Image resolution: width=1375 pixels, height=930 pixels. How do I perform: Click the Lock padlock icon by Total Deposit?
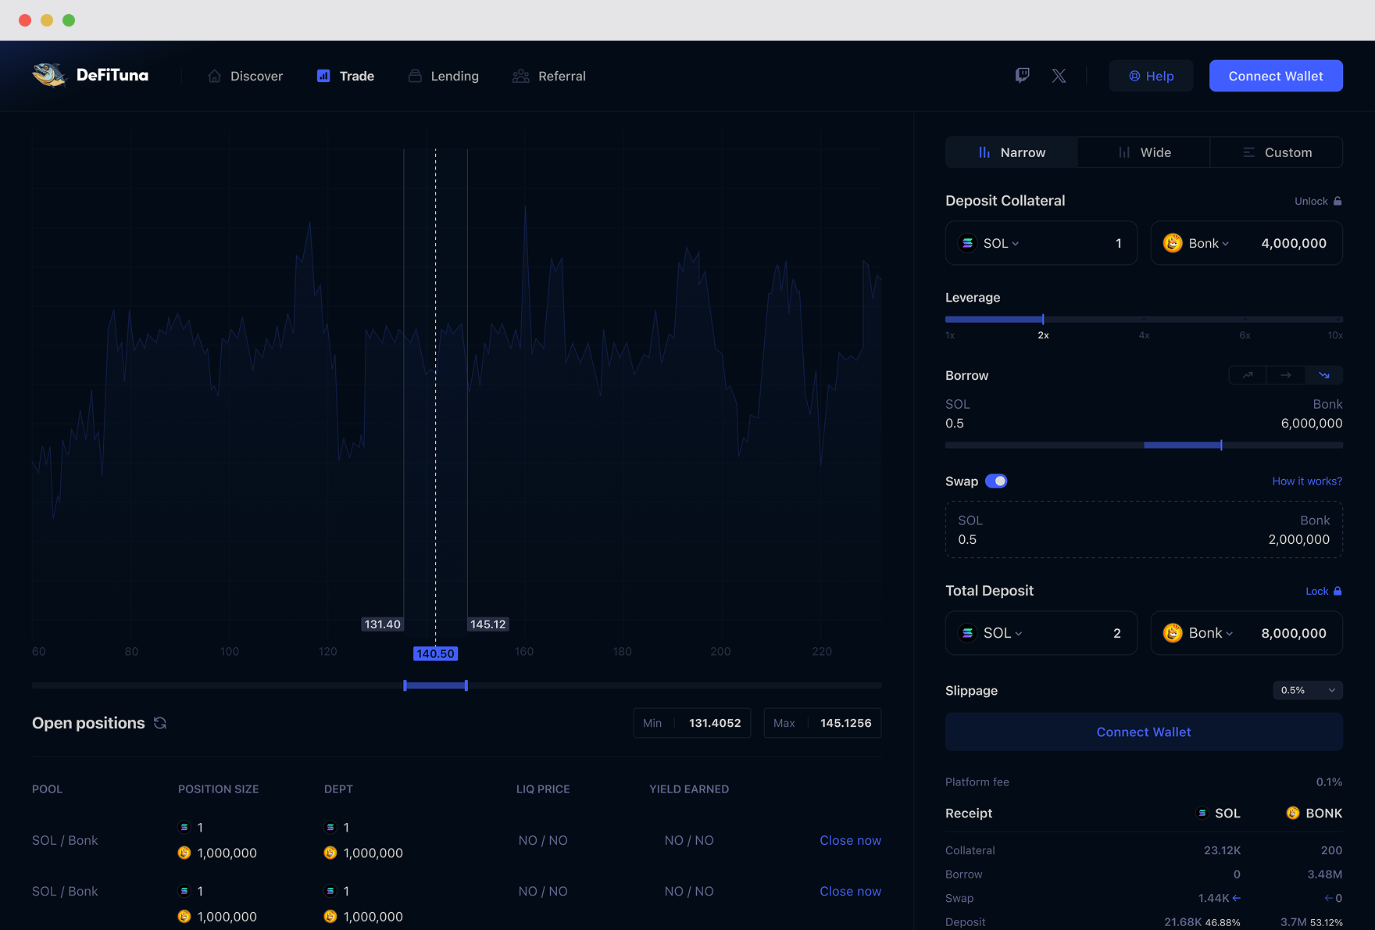1337,591
